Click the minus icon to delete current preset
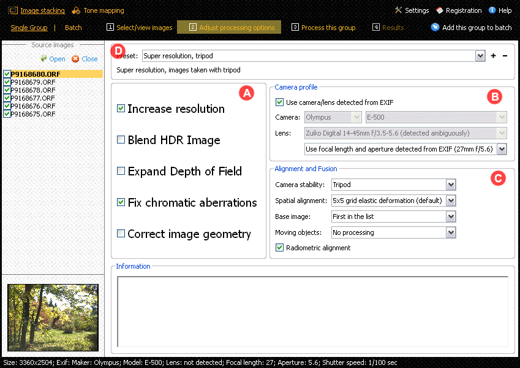 click(504, 55)
